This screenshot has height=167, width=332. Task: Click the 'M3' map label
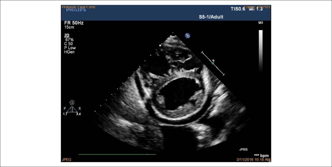coord(261,23)
